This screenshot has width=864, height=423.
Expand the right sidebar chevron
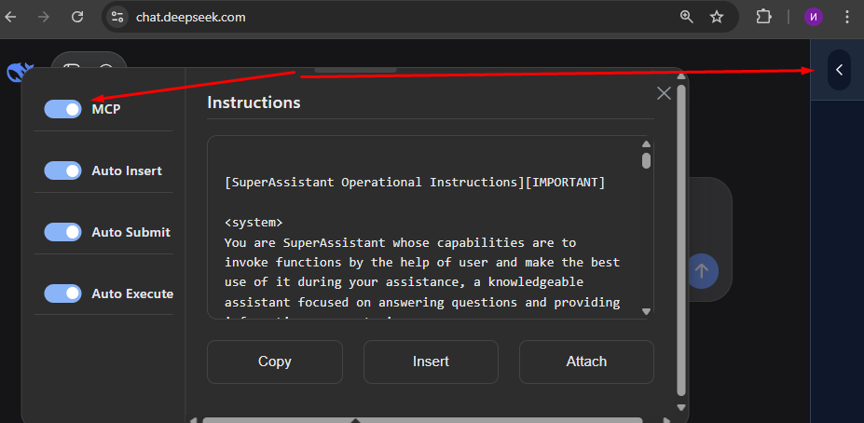839,70
